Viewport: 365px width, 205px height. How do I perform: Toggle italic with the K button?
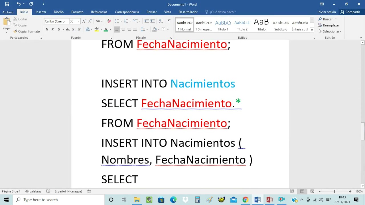[53, 29]
